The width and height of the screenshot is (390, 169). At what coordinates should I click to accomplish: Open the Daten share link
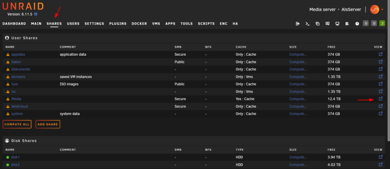pyautogui.click(x=16, y=62)
